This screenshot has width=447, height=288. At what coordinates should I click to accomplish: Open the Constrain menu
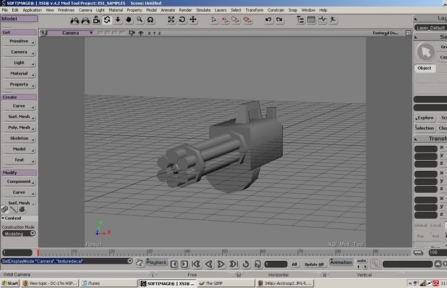(x=275, y=10)
